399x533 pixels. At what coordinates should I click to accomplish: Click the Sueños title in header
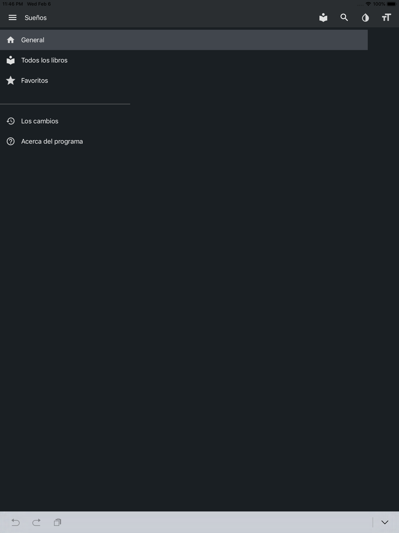click(x=36, y=18)
